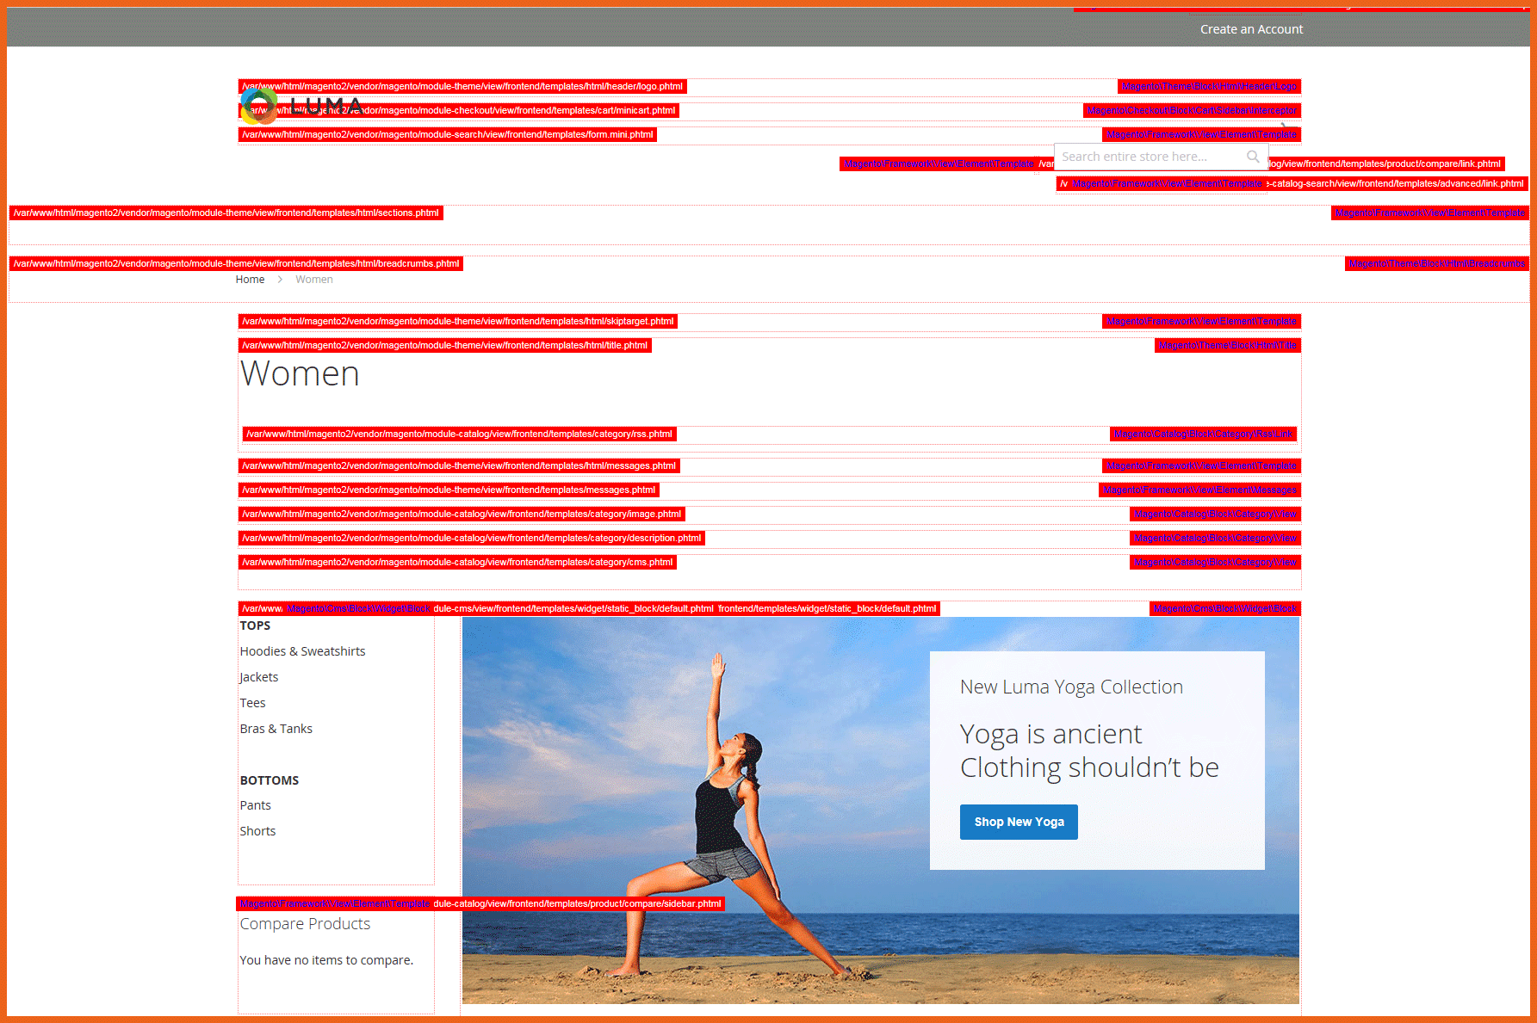The height and width of the screenshot is (1023, 1537).
Task: Click the Women page title
Action: pos(300,374)
